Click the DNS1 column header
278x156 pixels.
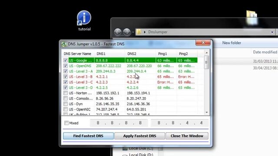pos(109,54)
